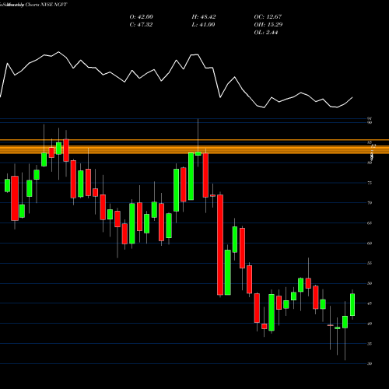Click the close value C: 47.32
This screenshot has width=389, height=389.
click(x=141, y=25)
